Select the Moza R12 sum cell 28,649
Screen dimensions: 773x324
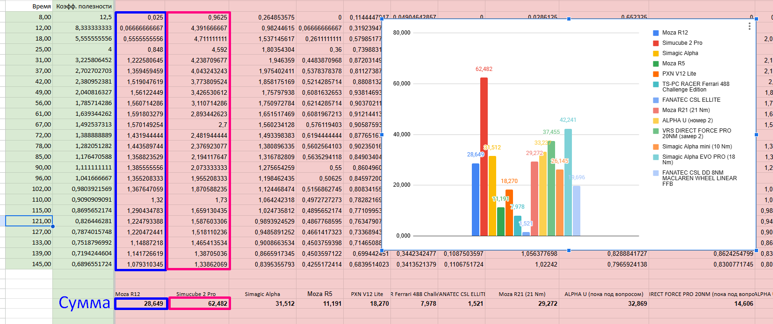click(x=140, y=303)
